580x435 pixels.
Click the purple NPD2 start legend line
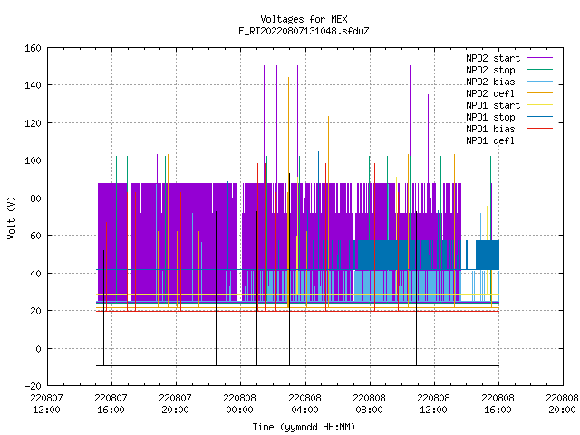click(x=539, y=58)
